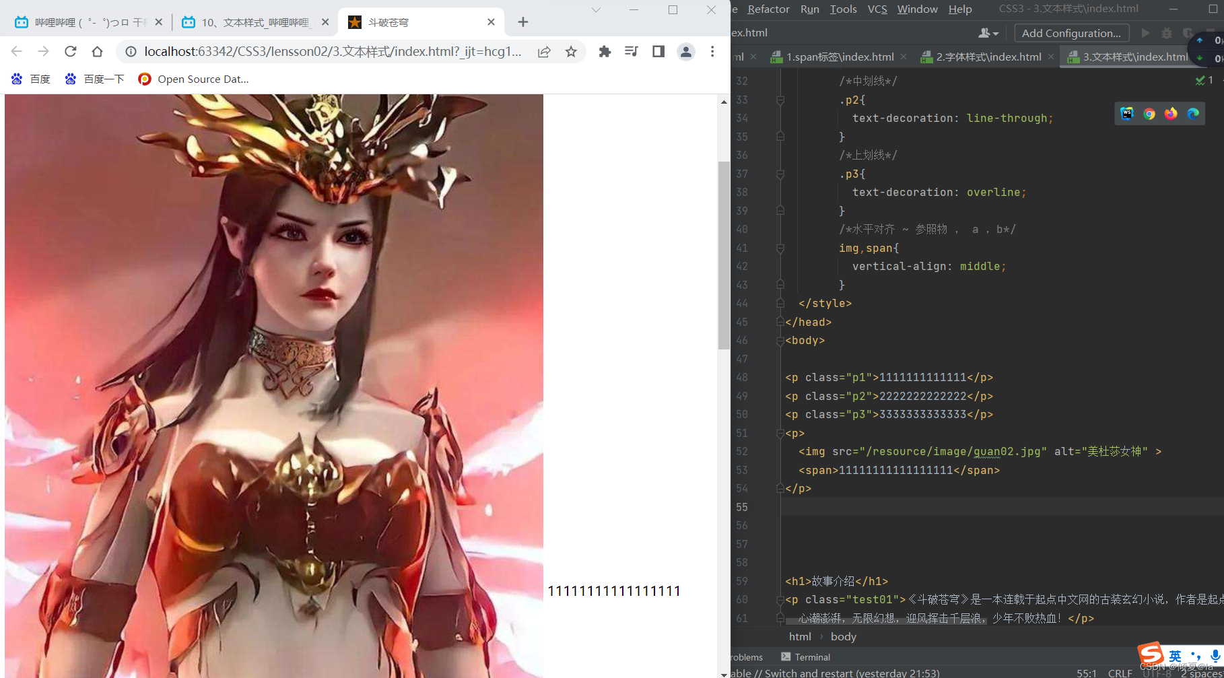Open the Help menu in the IDE

tap(960, 9)
